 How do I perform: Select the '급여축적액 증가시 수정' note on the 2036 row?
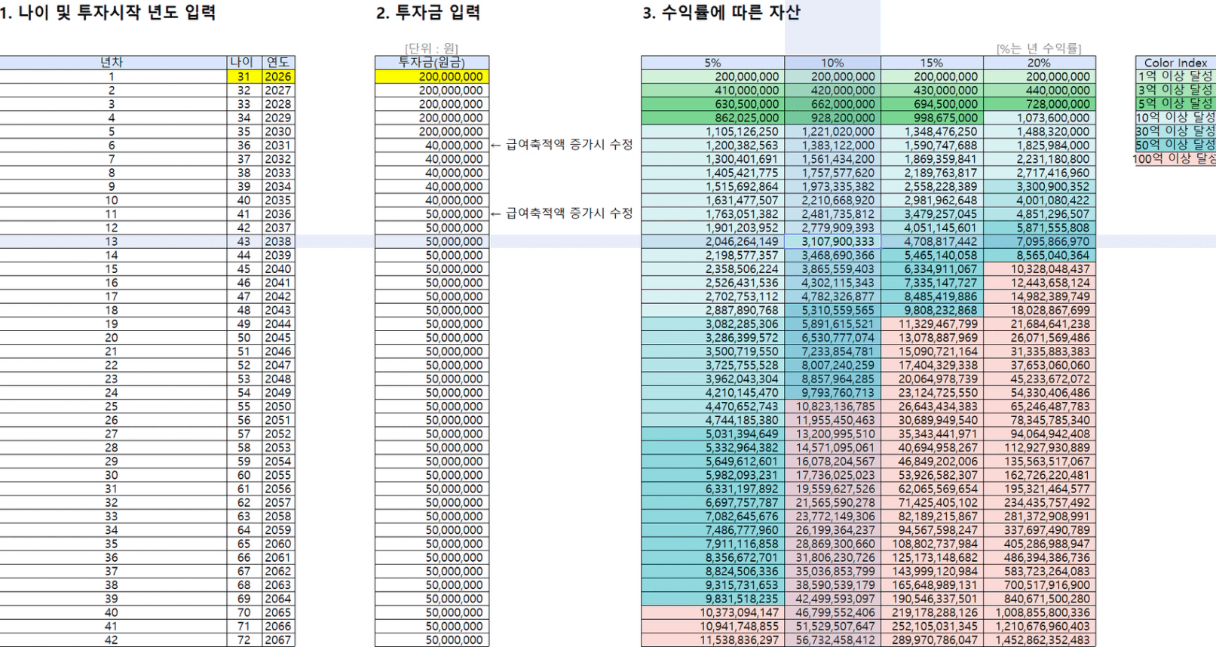(562, 213)
